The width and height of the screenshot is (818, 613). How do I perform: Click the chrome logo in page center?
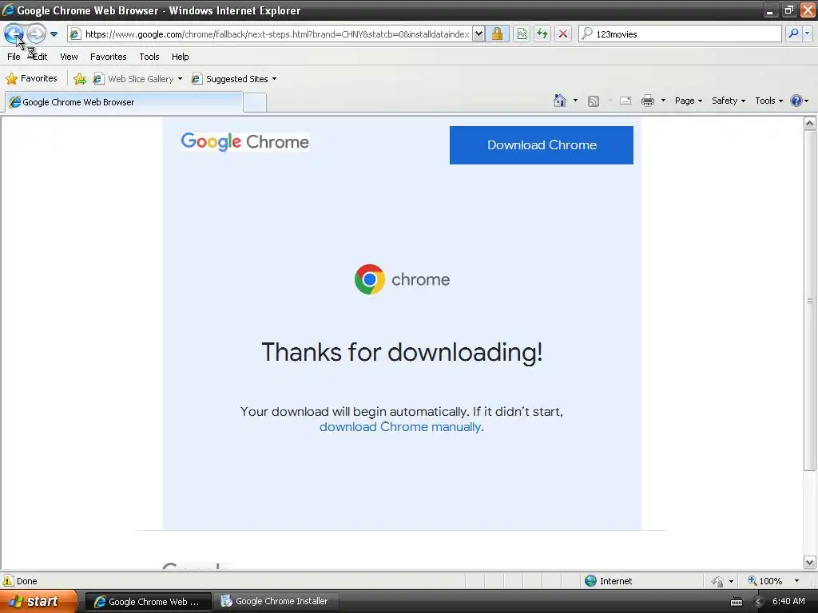[x=402, y=279]
